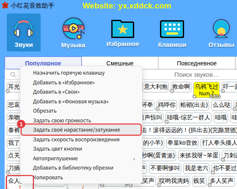The image size is (237, 189).
Task: Switch to the Повседневное tab
Action: (197, 63)
